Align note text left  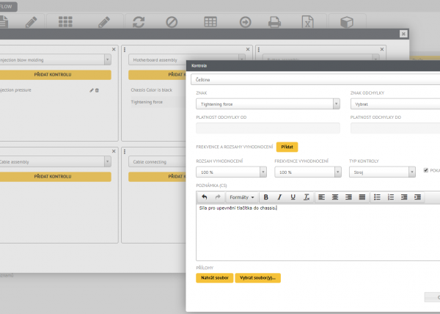pos(322,197)
